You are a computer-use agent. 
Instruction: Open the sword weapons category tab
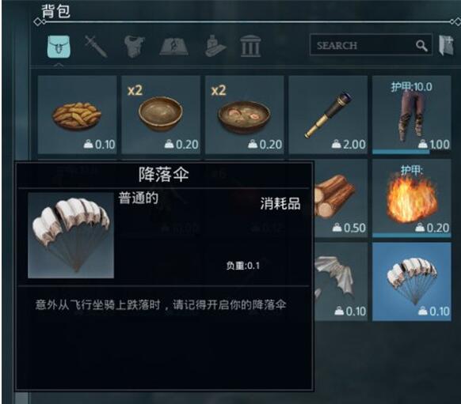(x=96, y=46)
